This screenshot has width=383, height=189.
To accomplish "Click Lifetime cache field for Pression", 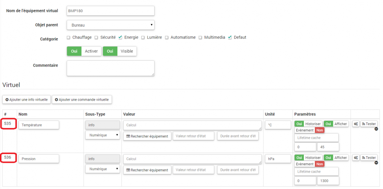I will pos(316,172).
